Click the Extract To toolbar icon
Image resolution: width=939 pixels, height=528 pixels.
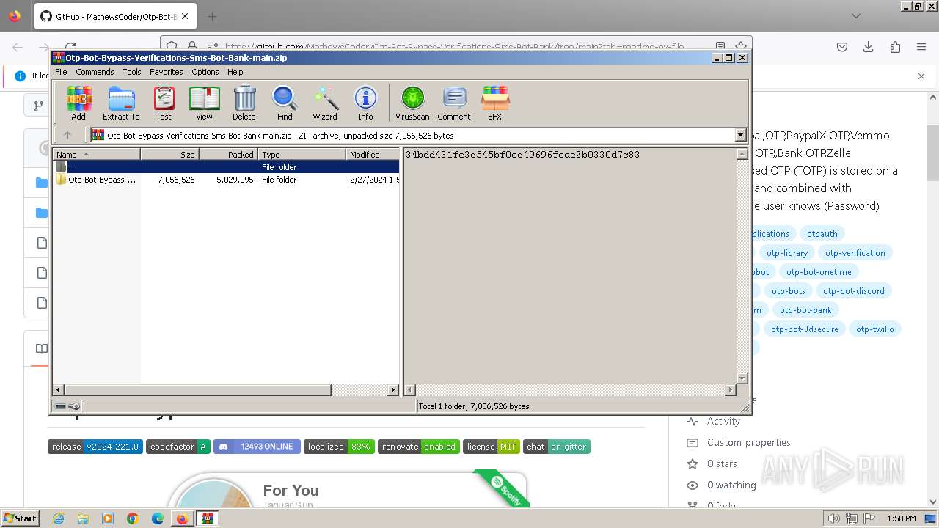coord(121,103)
